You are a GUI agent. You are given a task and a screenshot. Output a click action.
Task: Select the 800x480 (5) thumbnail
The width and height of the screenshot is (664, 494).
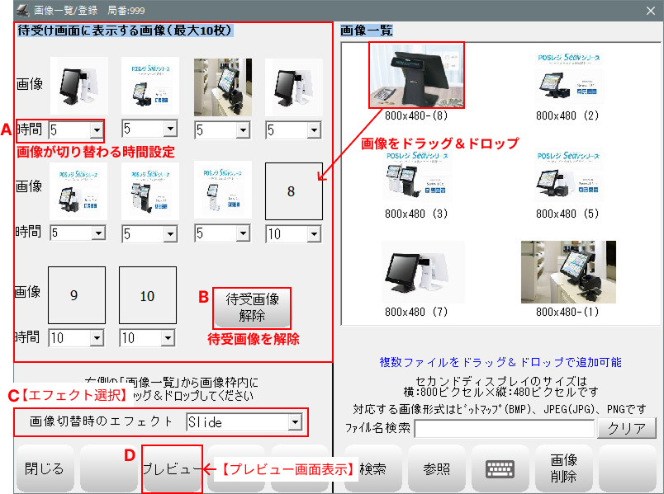pyautogui.click(x=567, y=176)
